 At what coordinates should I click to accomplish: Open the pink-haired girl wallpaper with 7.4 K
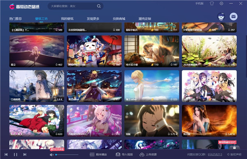(94, 121)
